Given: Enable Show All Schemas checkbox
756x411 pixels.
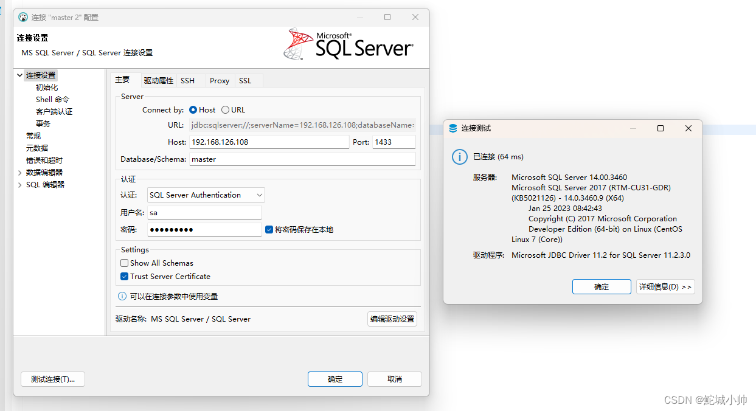Looking at the screenshot, I should (125, 263).
